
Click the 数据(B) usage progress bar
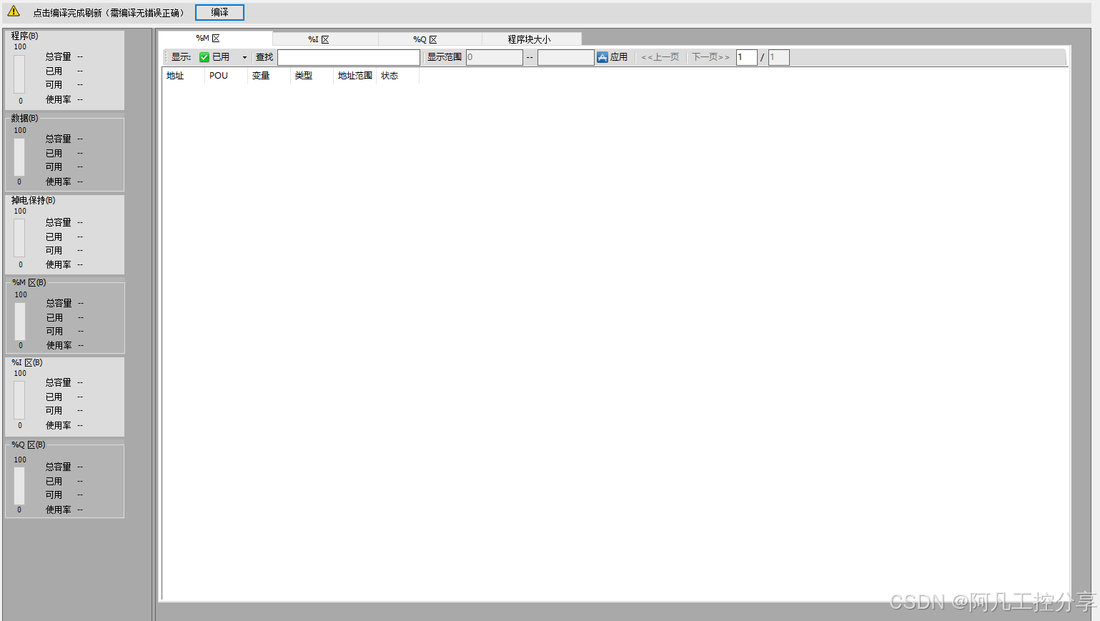point(19,157)
